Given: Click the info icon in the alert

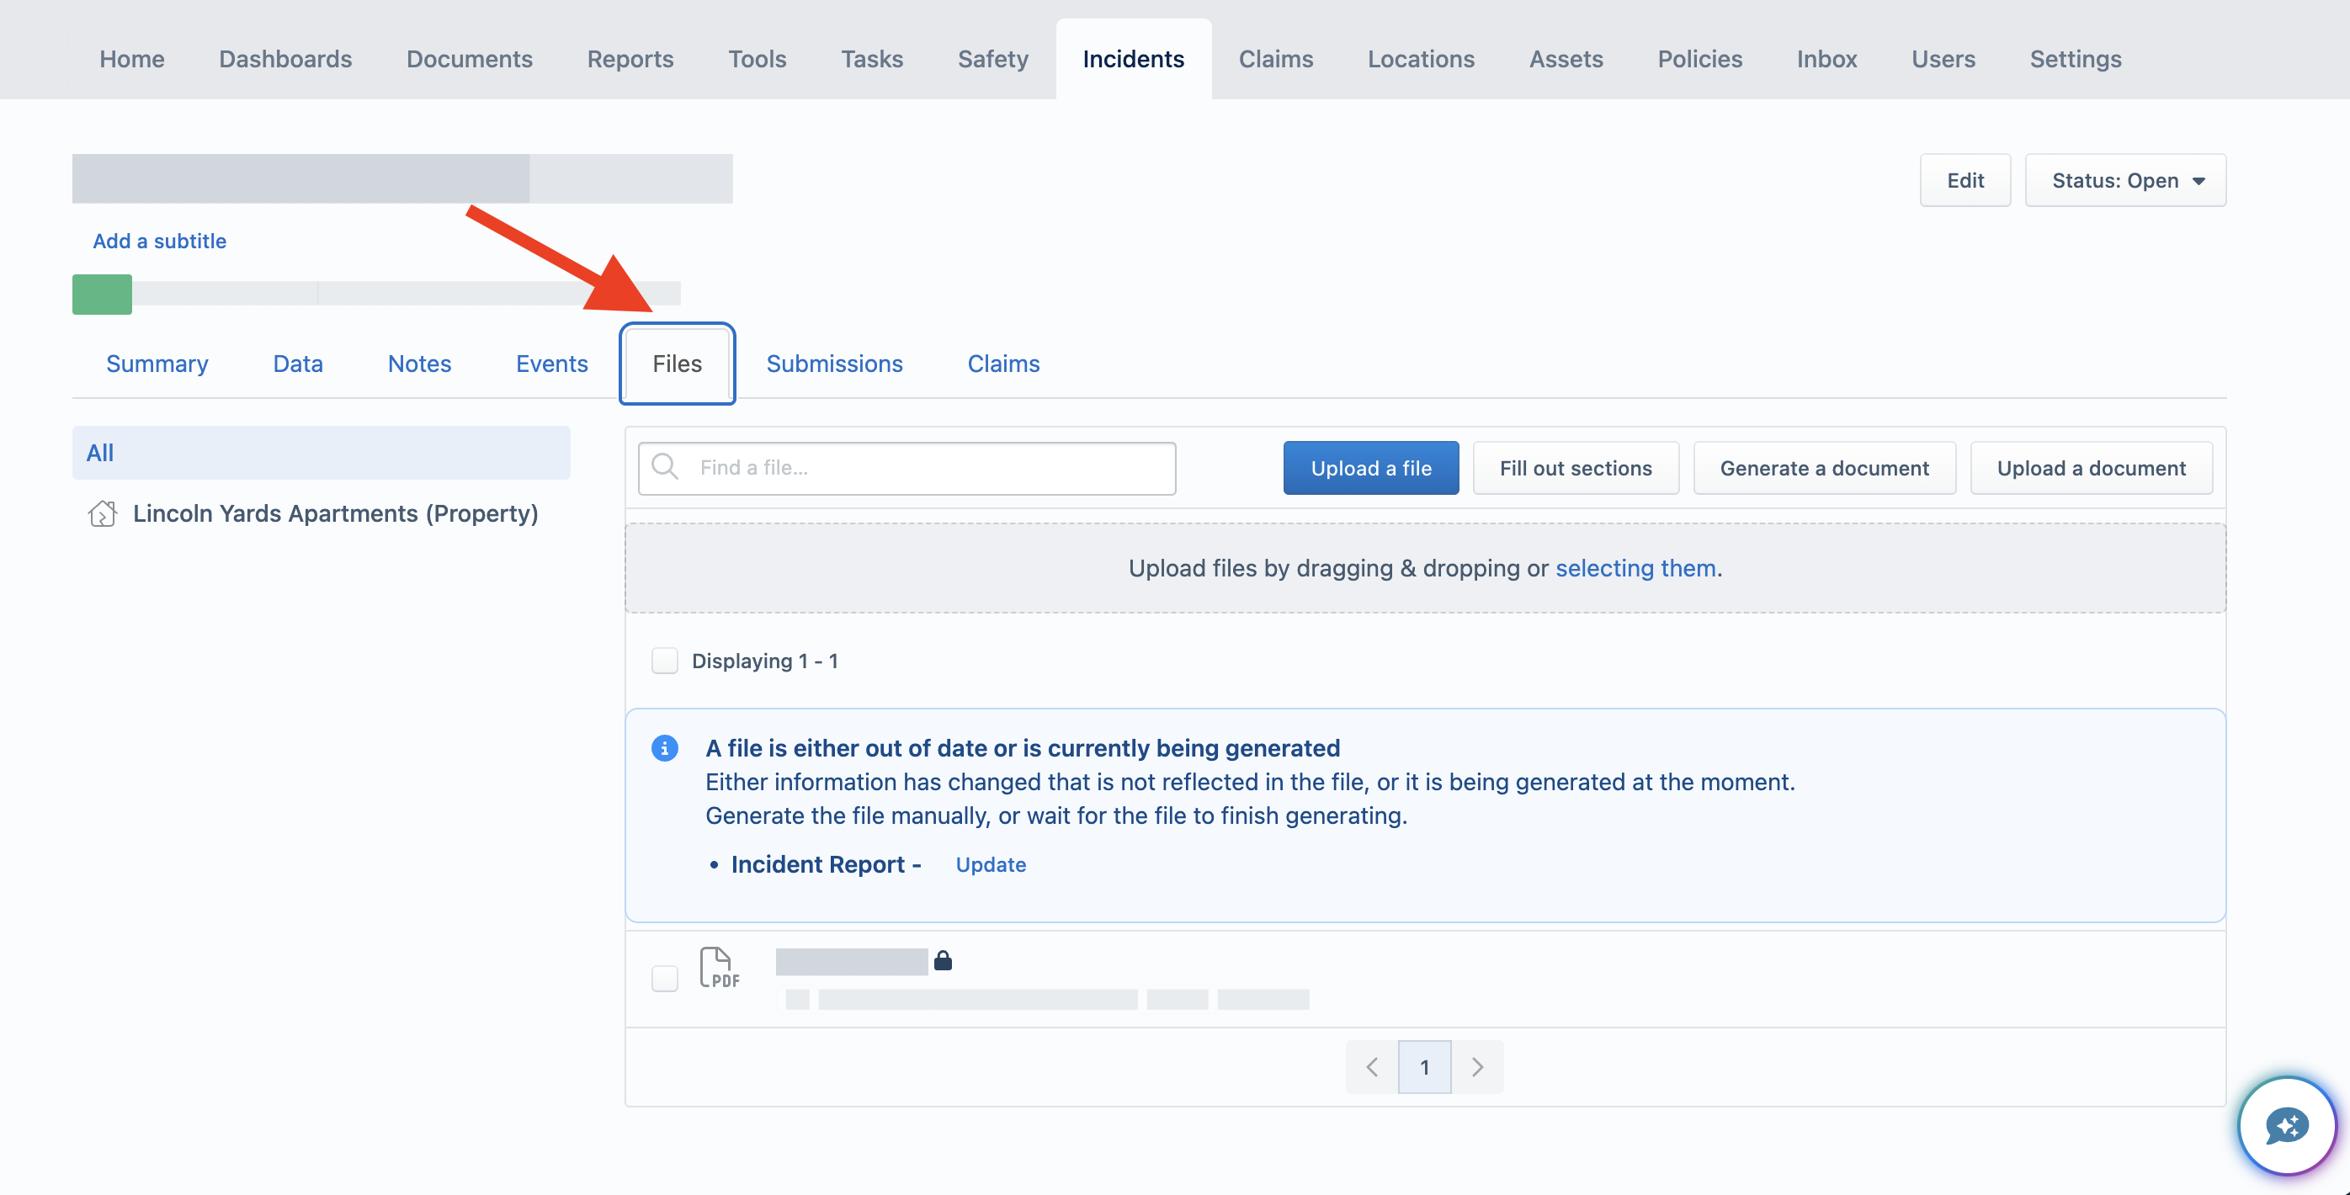Looking at the screenshot, I should [x=664, y=748].
